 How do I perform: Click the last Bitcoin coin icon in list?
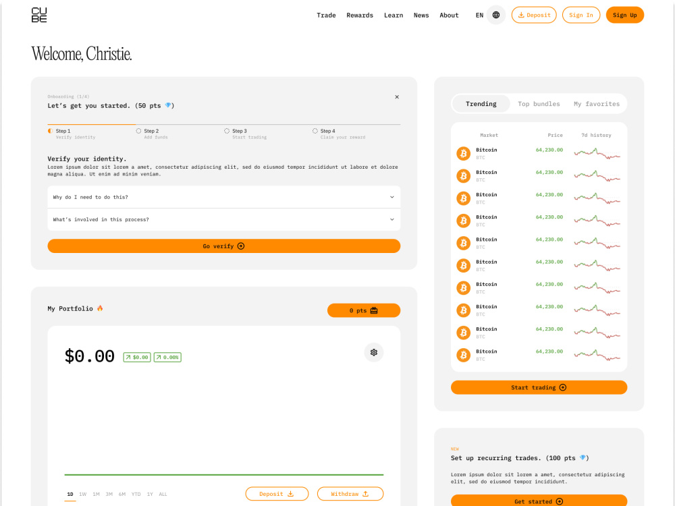click(463, 355)
